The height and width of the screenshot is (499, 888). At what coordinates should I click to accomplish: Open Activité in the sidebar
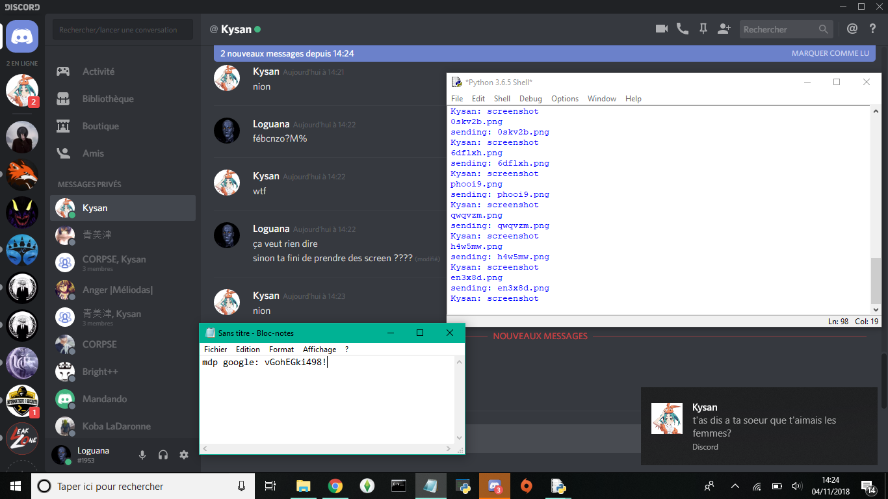123,71
